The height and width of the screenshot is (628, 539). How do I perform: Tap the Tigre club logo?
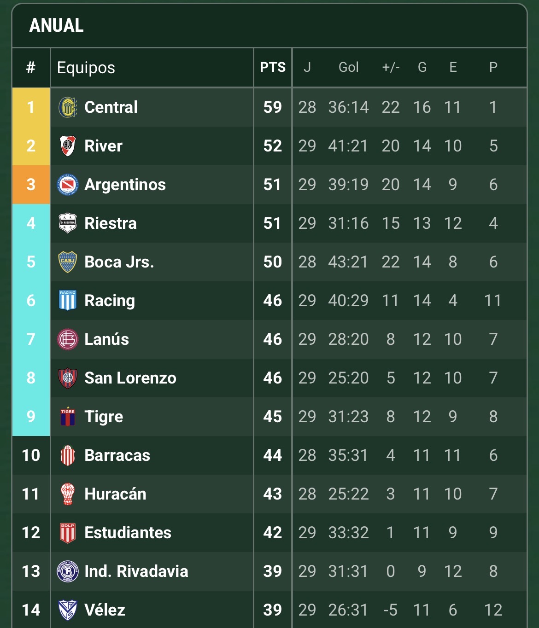tap(68, 417)
